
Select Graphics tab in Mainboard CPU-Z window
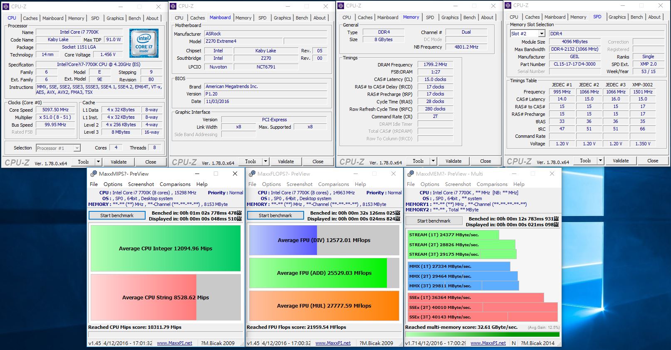tap(282, 18)
